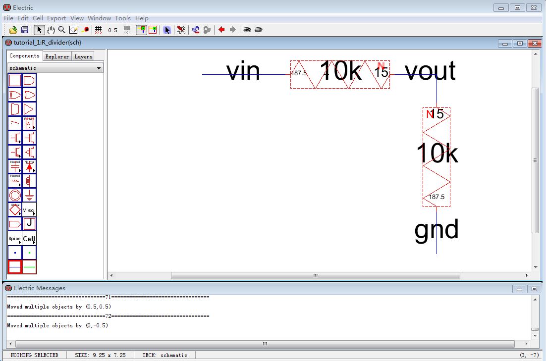Screen dimensions: 546x361
Task: Select the three-terminal transistor without arrow
Action: 29,138
